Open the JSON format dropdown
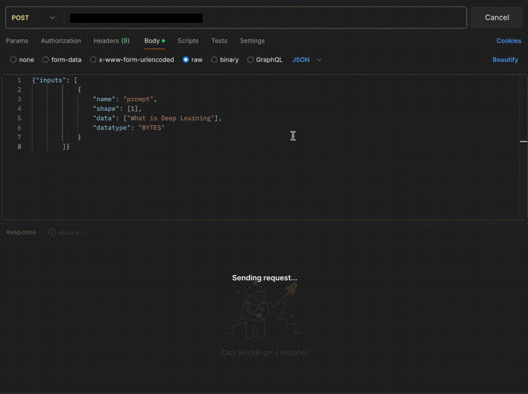Screen dimensions: 528x394 click(x=307, y=60)
